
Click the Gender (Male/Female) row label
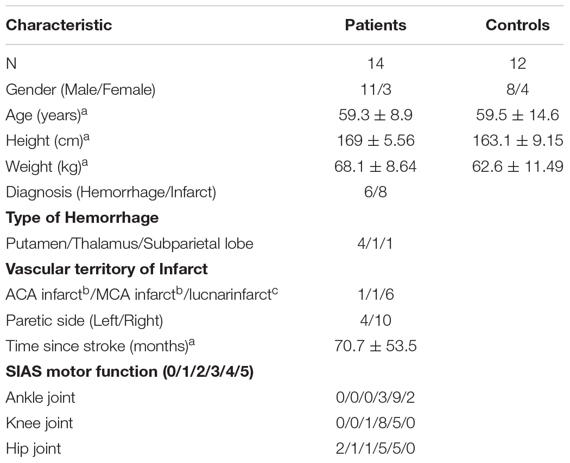tap(81, 89)
